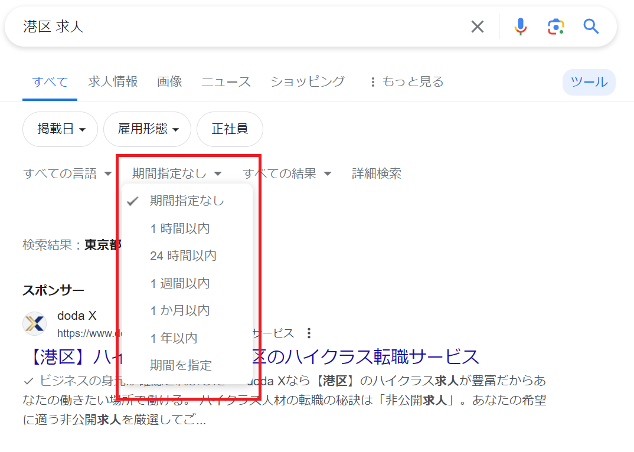Viewport: 634px width, 452px height.
Task: Click the 正社員 filter chip
Action: (230, 129)
